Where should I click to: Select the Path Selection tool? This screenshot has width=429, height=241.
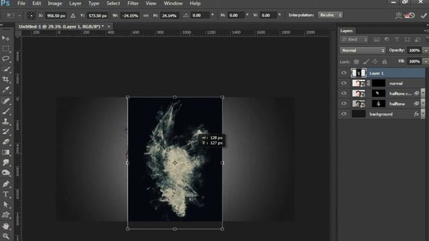pos(5,204)
